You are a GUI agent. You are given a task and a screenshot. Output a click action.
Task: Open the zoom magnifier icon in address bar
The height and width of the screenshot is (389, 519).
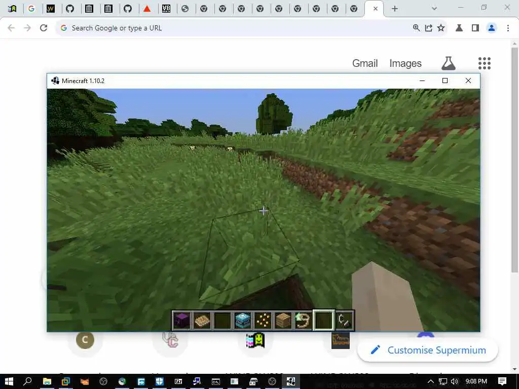(417, 28)
